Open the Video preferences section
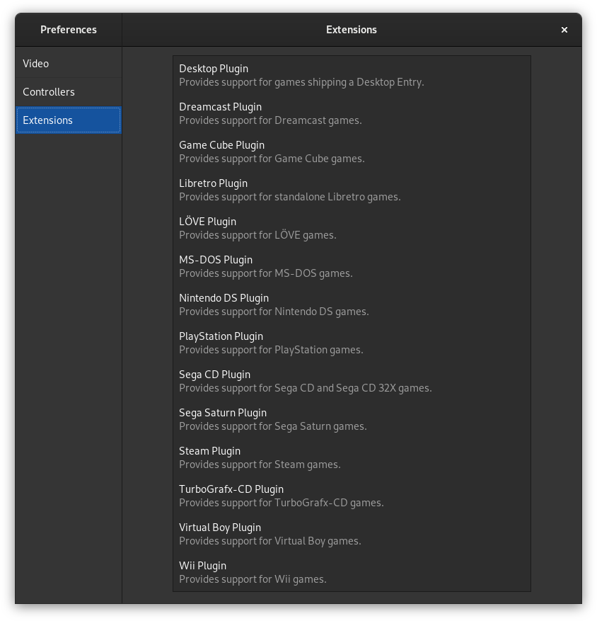 coord(69,63)
